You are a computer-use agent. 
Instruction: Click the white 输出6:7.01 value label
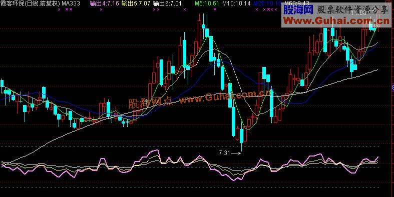point(167,3)
